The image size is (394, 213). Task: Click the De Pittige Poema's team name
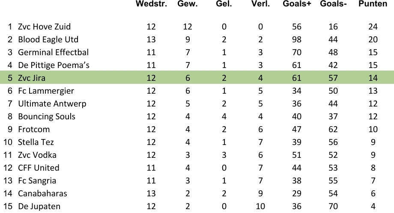pos(54,65)
